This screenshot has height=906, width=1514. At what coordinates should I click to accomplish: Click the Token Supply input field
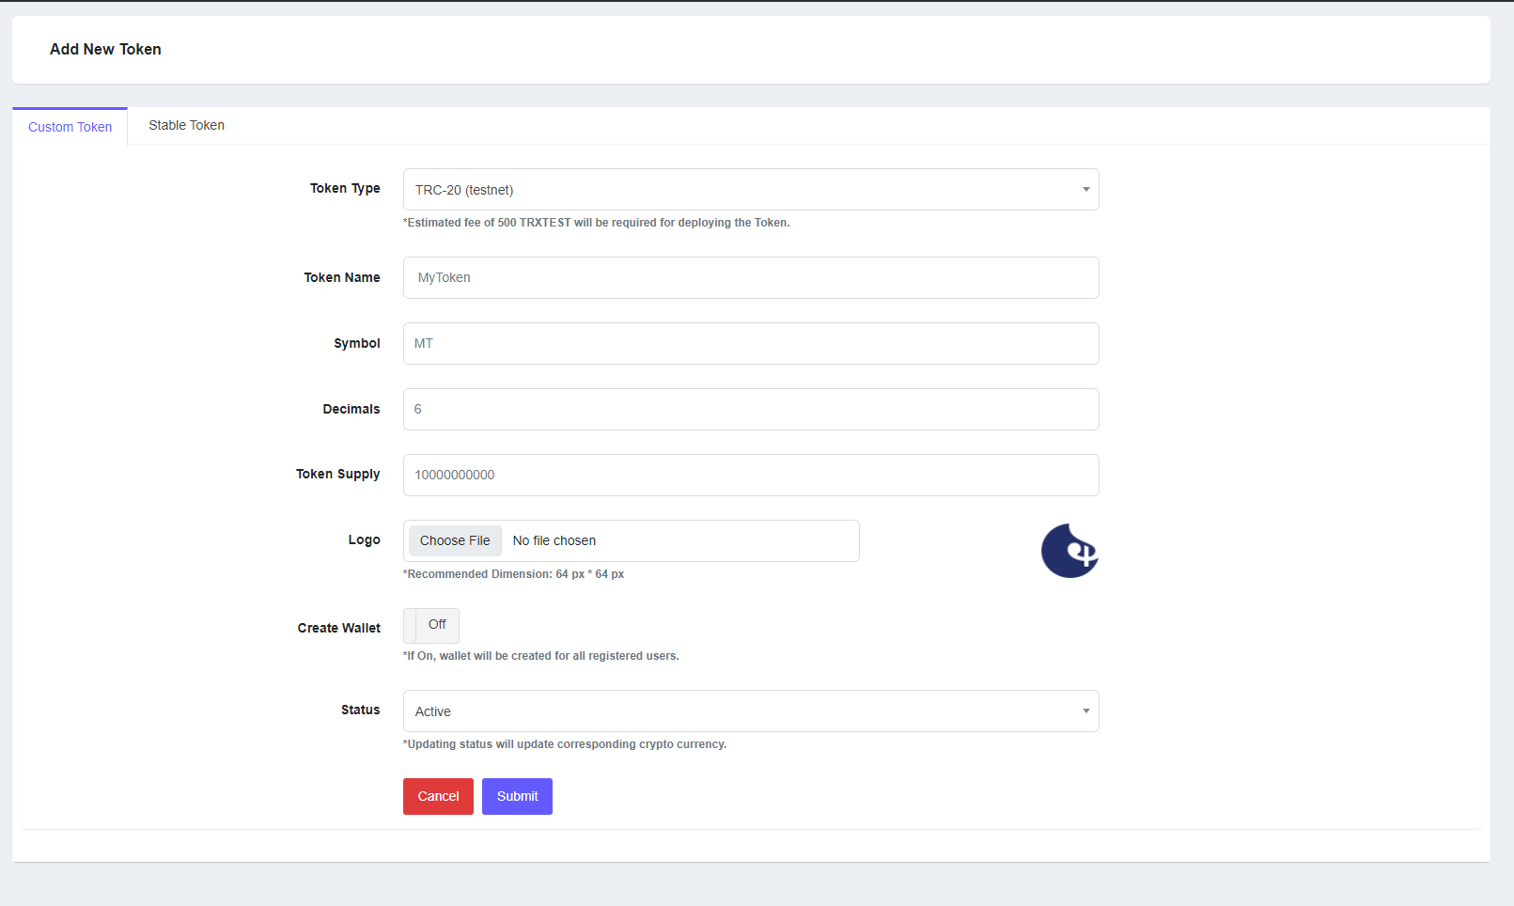point(750,476)
